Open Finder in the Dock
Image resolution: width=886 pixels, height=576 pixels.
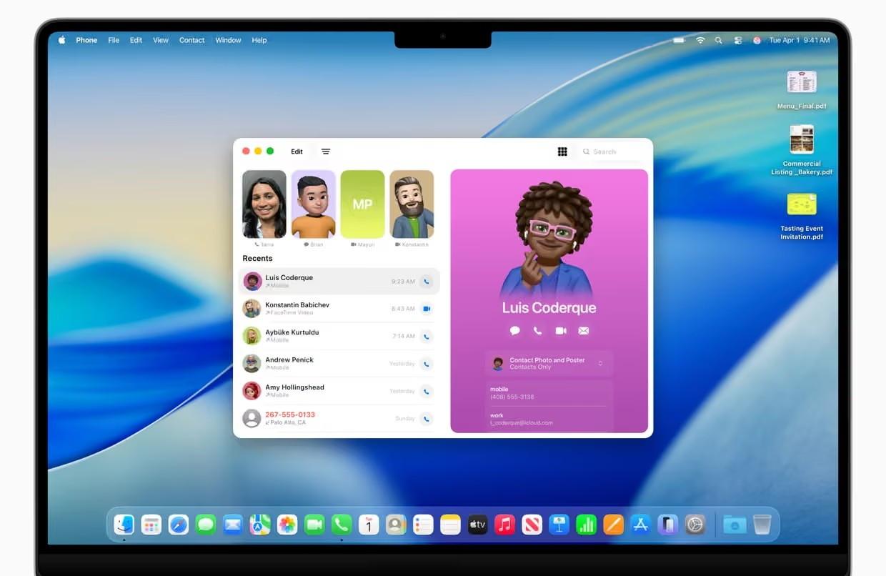pos(124,525)
